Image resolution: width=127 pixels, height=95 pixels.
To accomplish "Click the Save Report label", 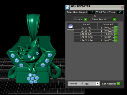I will 99,19.
